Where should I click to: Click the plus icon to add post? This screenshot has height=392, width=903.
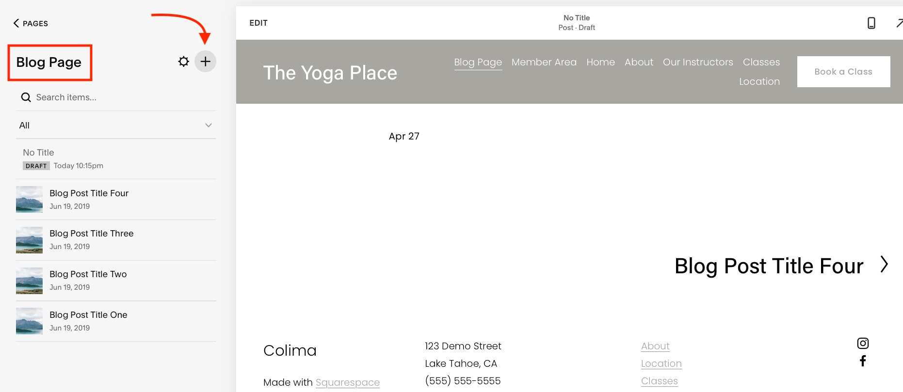click(x=205, y=62)
